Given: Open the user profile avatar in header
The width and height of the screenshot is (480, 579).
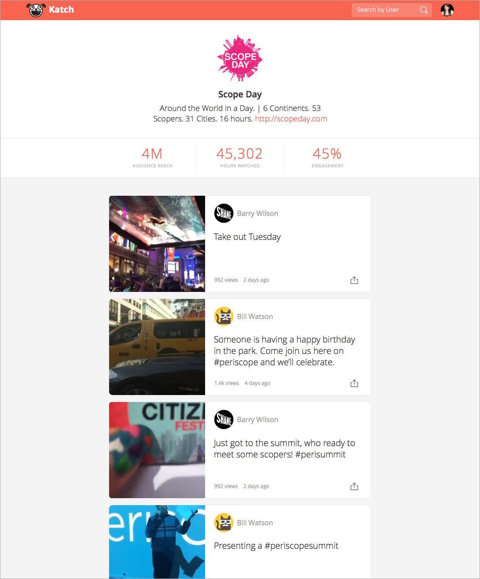Looking at the screenshot, I should (x=447, y=10).
